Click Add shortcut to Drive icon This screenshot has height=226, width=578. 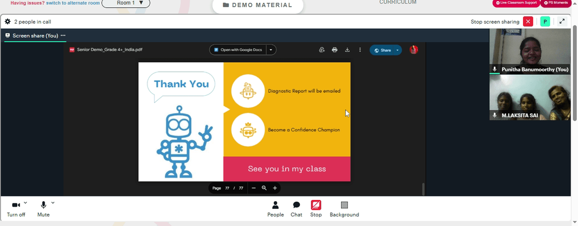322,50
